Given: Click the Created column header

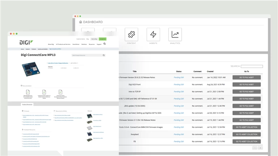Looking at the screenshot, I should [x=210, y=71].
